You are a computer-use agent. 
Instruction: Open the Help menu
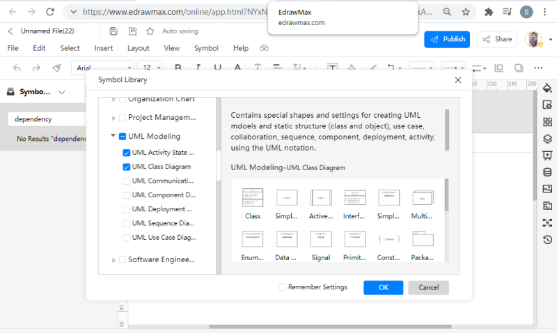click(x=240, y=48)
